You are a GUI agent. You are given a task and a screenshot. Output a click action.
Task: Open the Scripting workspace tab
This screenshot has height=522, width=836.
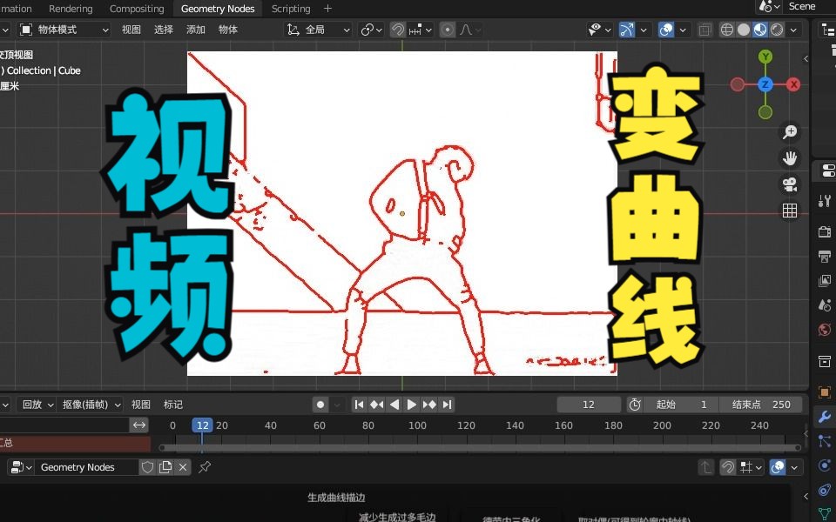(291, 9)
